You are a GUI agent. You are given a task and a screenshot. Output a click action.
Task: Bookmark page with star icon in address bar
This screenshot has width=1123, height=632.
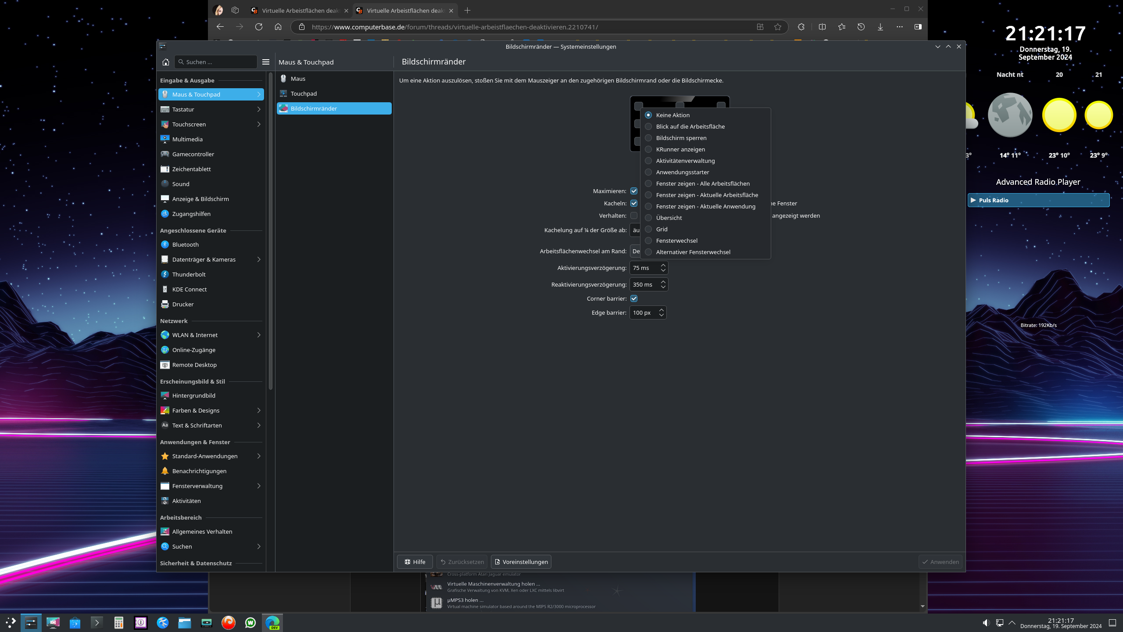coord(778,27)
